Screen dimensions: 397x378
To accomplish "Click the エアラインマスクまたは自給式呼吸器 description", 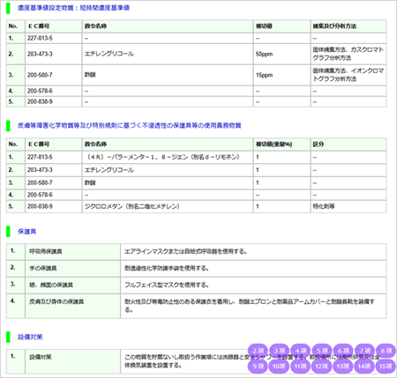I will tap(253, 252).
